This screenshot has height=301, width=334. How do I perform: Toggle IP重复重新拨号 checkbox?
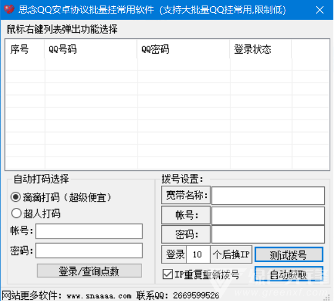(168, 274)
